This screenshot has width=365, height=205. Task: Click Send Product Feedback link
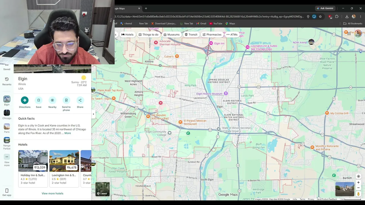[x=327, y=199]
